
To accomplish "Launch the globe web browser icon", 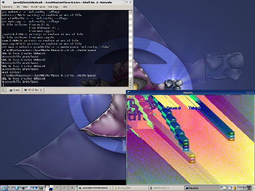I will 17,188.
